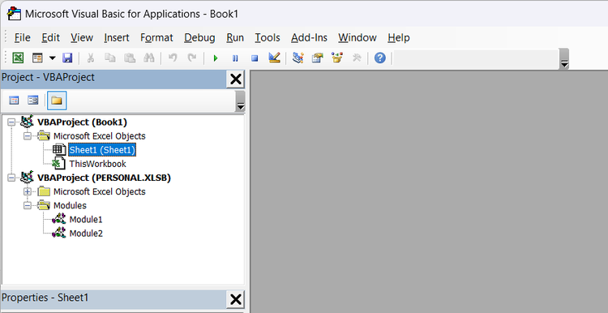This screenshot has width=608, height=313.
Task: Collapse the VBAProject (PERSONAL.XLSB) node
Action: click(x=11, y=178)
